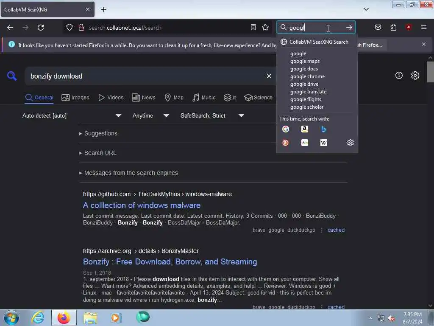
Task: Open search settings gear in dropdown
Action: 351,143
